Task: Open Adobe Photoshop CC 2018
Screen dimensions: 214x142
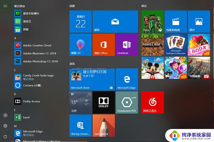Action: 37,61
